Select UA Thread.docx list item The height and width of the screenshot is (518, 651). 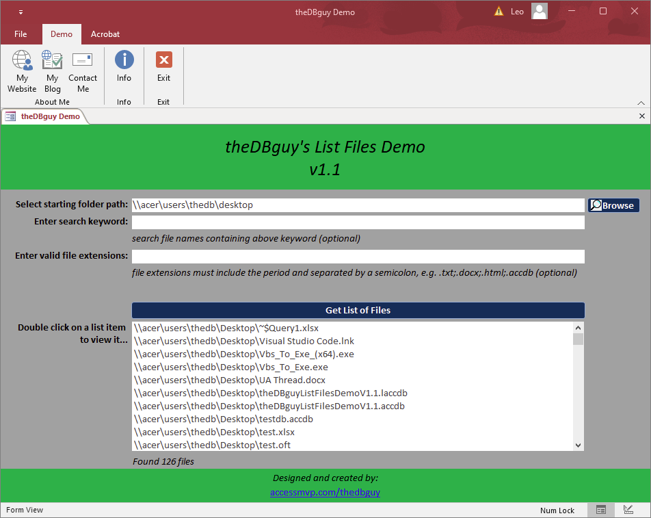point(352,380)
